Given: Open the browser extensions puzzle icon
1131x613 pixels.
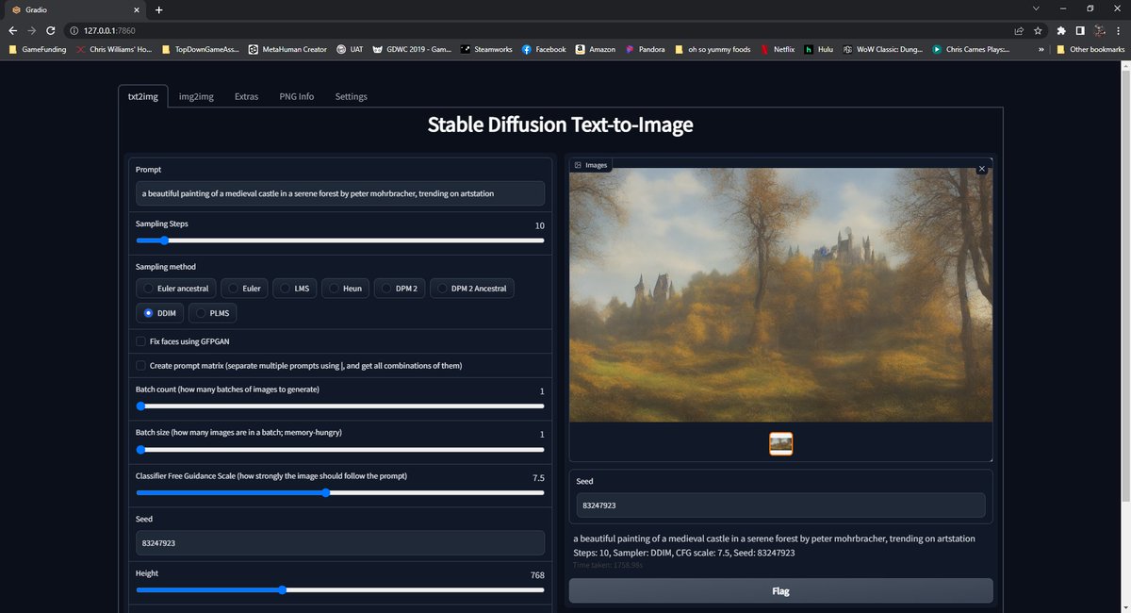Looking at the screenshot, I should coord(1062,30).
